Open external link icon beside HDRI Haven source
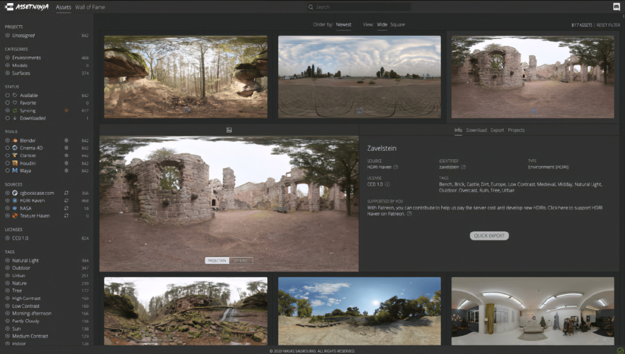The height and width of the screenshot is (354, 625). pos(396,167)
